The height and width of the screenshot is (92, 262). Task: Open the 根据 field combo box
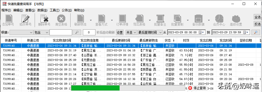tap(21, 32)
